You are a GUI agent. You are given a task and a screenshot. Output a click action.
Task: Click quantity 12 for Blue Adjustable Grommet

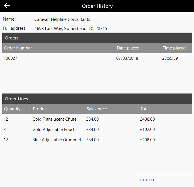tap(6, 140)
